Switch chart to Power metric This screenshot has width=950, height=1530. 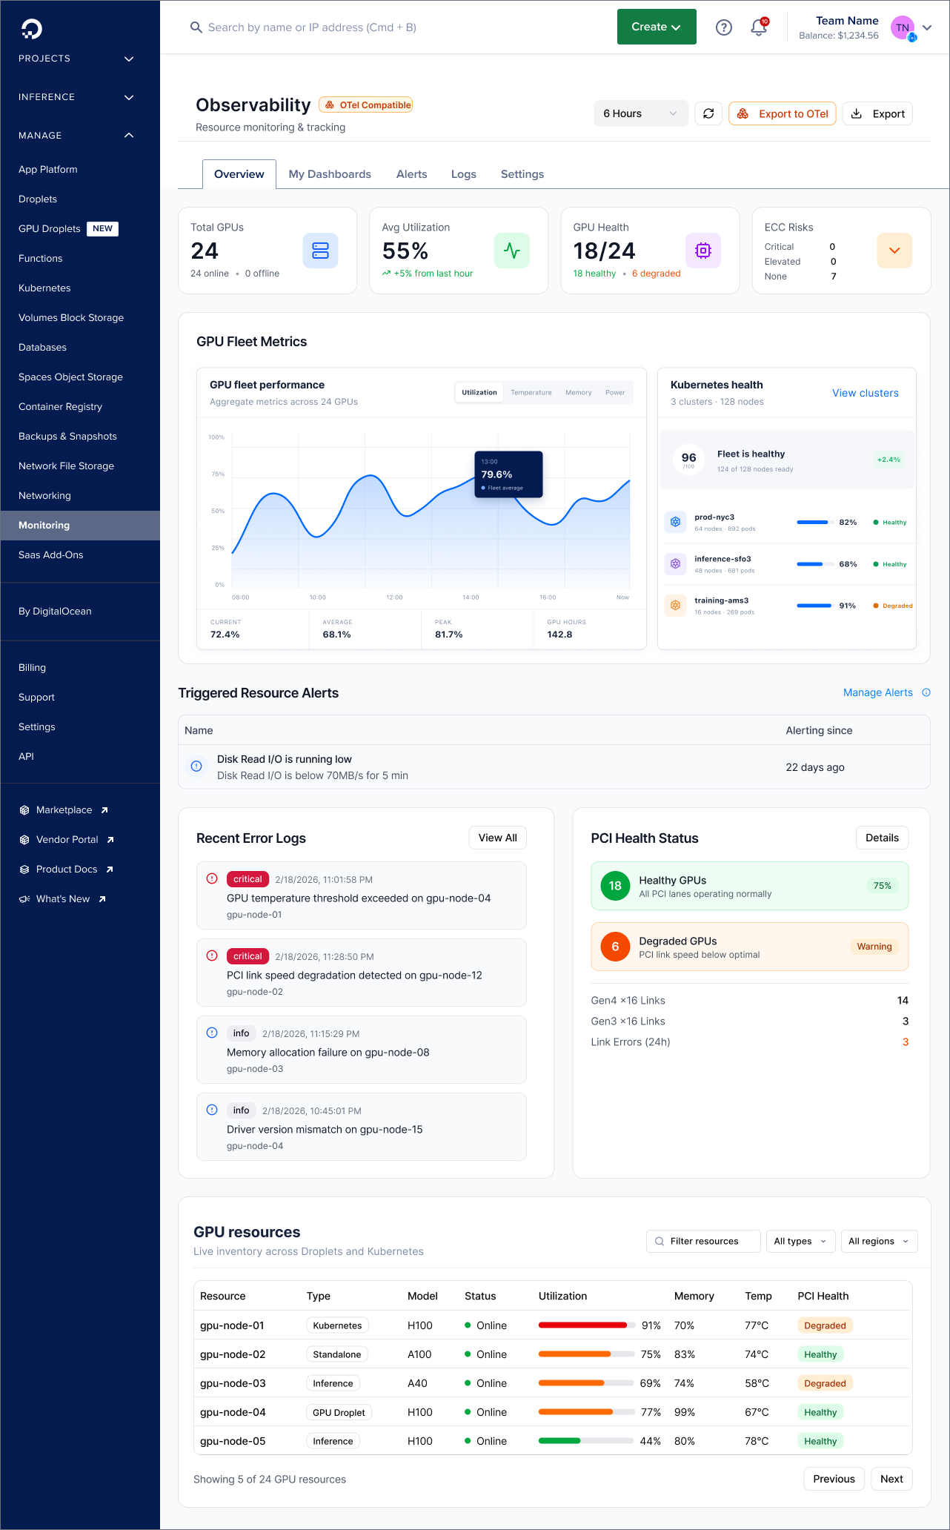point(615,393)
